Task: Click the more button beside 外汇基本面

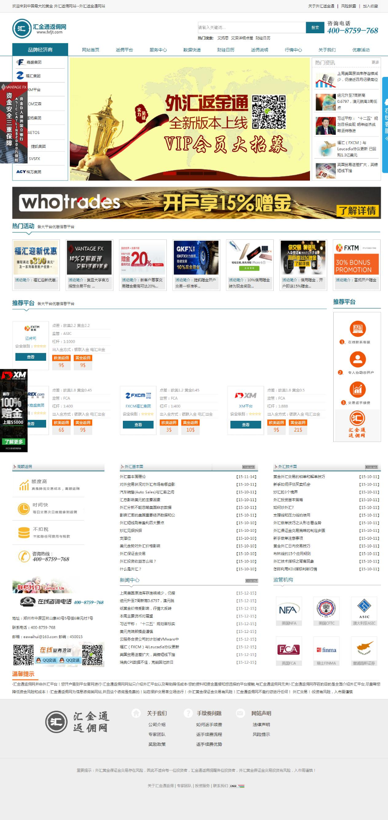Action: [x=249, y=467]
